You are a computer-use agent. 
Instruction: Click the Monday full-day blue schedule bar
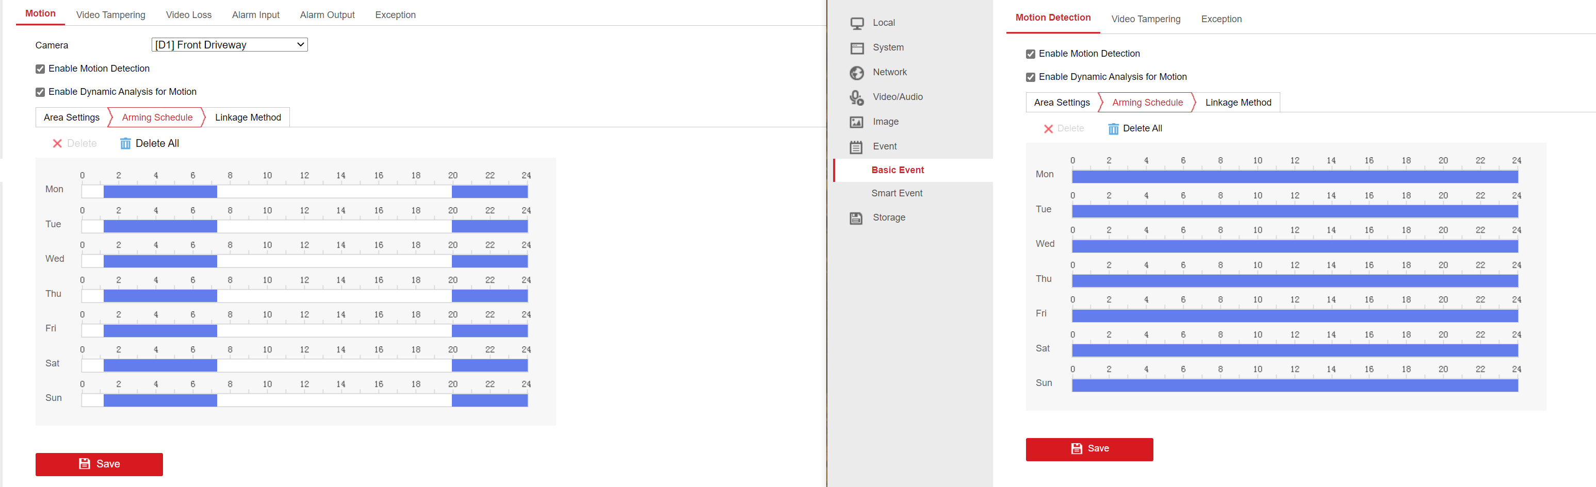[1294, 177]
